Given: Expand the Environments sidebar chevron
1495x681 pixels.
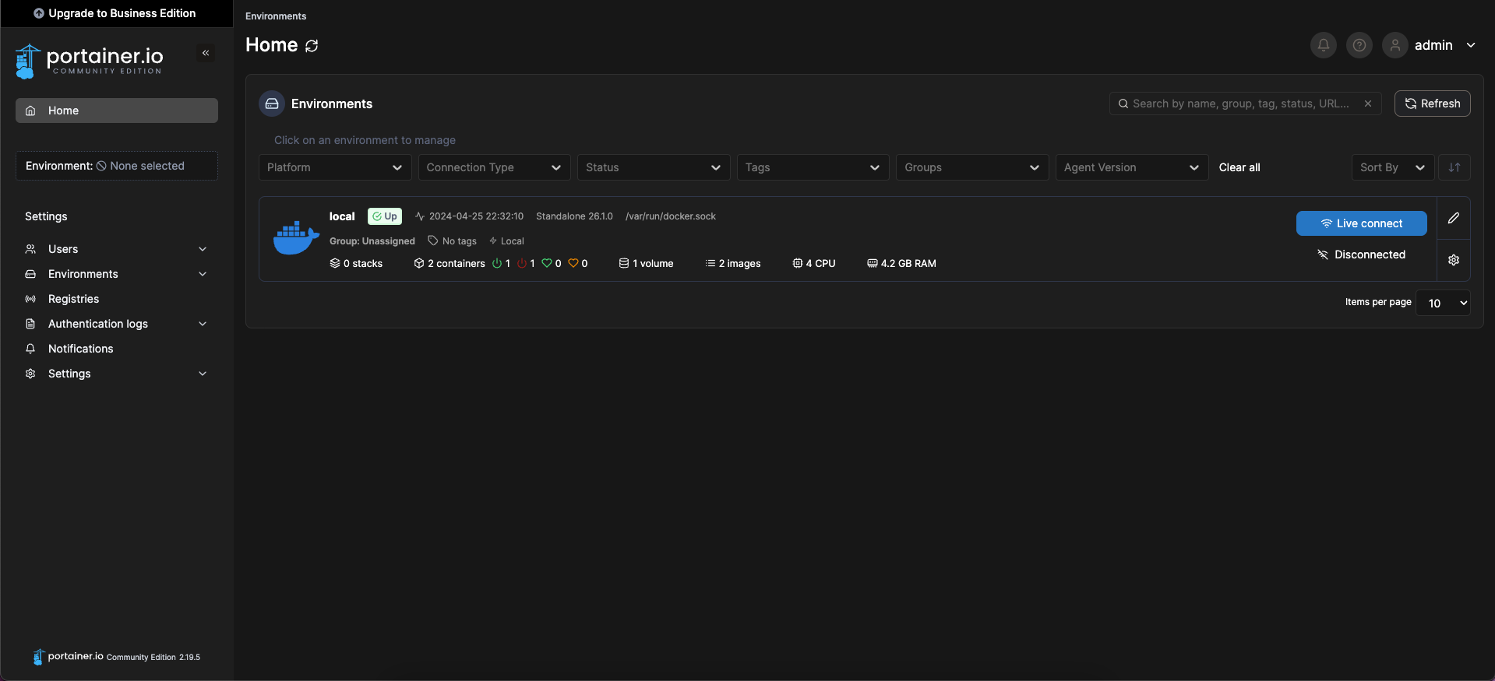Looking at the screenshot, I should click(x=203, y=274).
